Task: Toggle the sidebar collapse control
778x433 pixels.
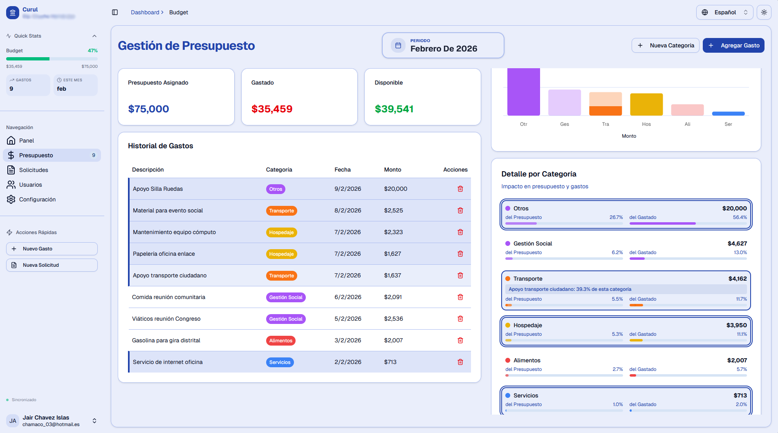Action: (115, 12)
